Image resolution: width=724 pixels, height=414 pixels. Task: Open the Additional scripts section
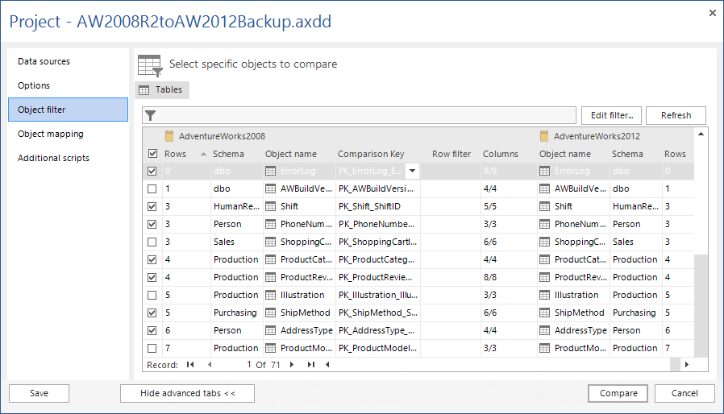click(x=68, y=158)
